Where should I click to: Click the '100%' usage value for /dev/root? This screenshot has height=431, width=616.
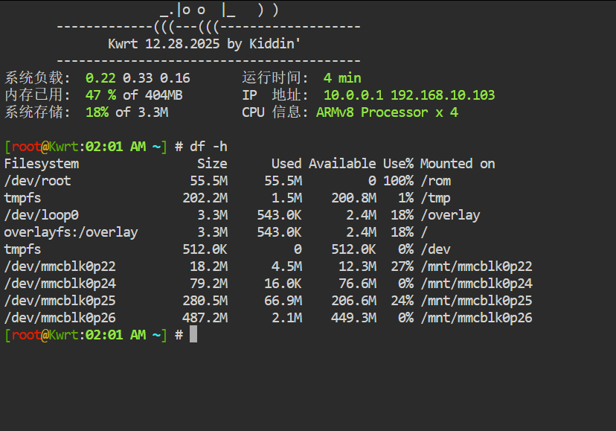point(398,181)
